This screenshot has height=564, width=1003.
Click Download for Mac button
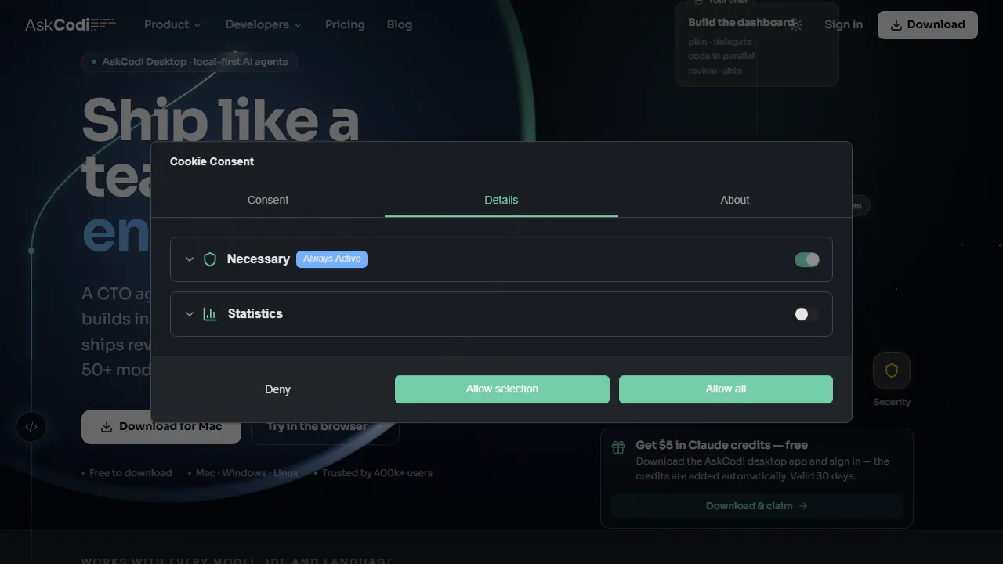(161, 427)
